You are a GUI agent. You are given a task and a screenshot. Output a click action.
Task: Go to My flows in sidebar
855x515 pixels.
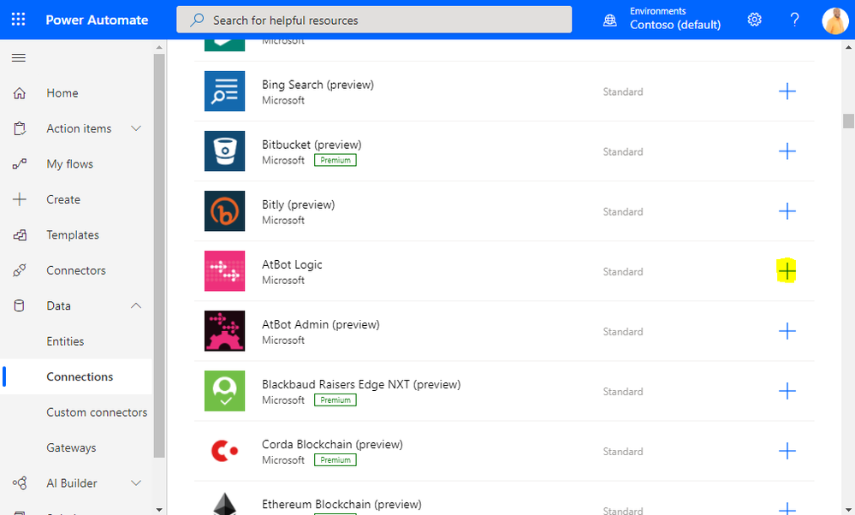(69, 164)
